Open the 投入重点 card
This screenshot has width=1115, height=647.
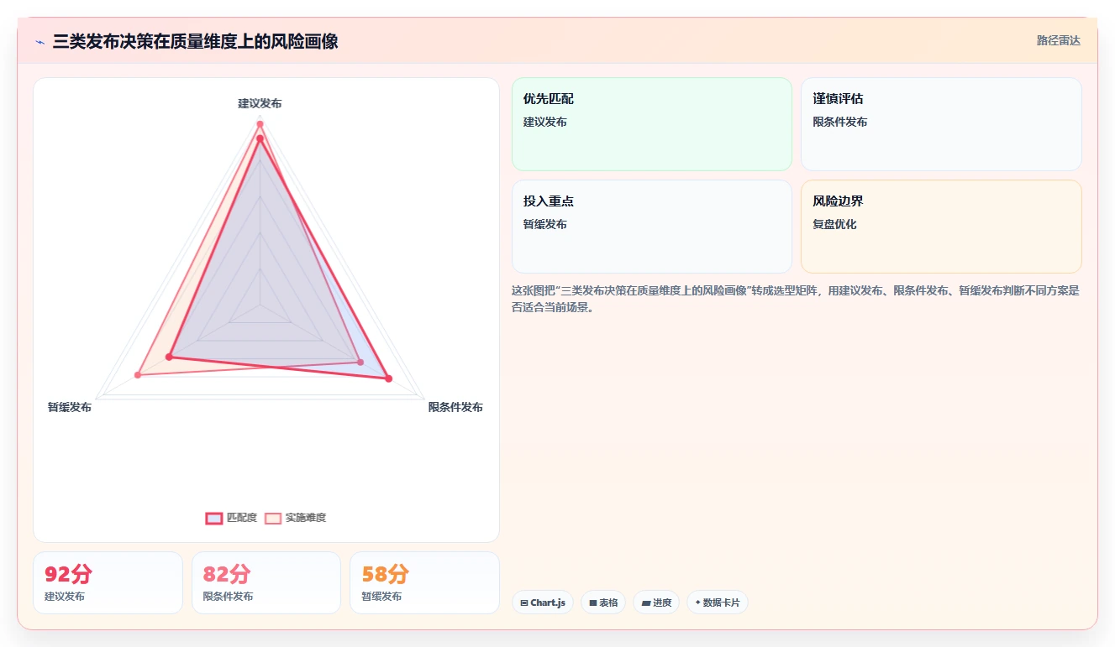point(652,227)
